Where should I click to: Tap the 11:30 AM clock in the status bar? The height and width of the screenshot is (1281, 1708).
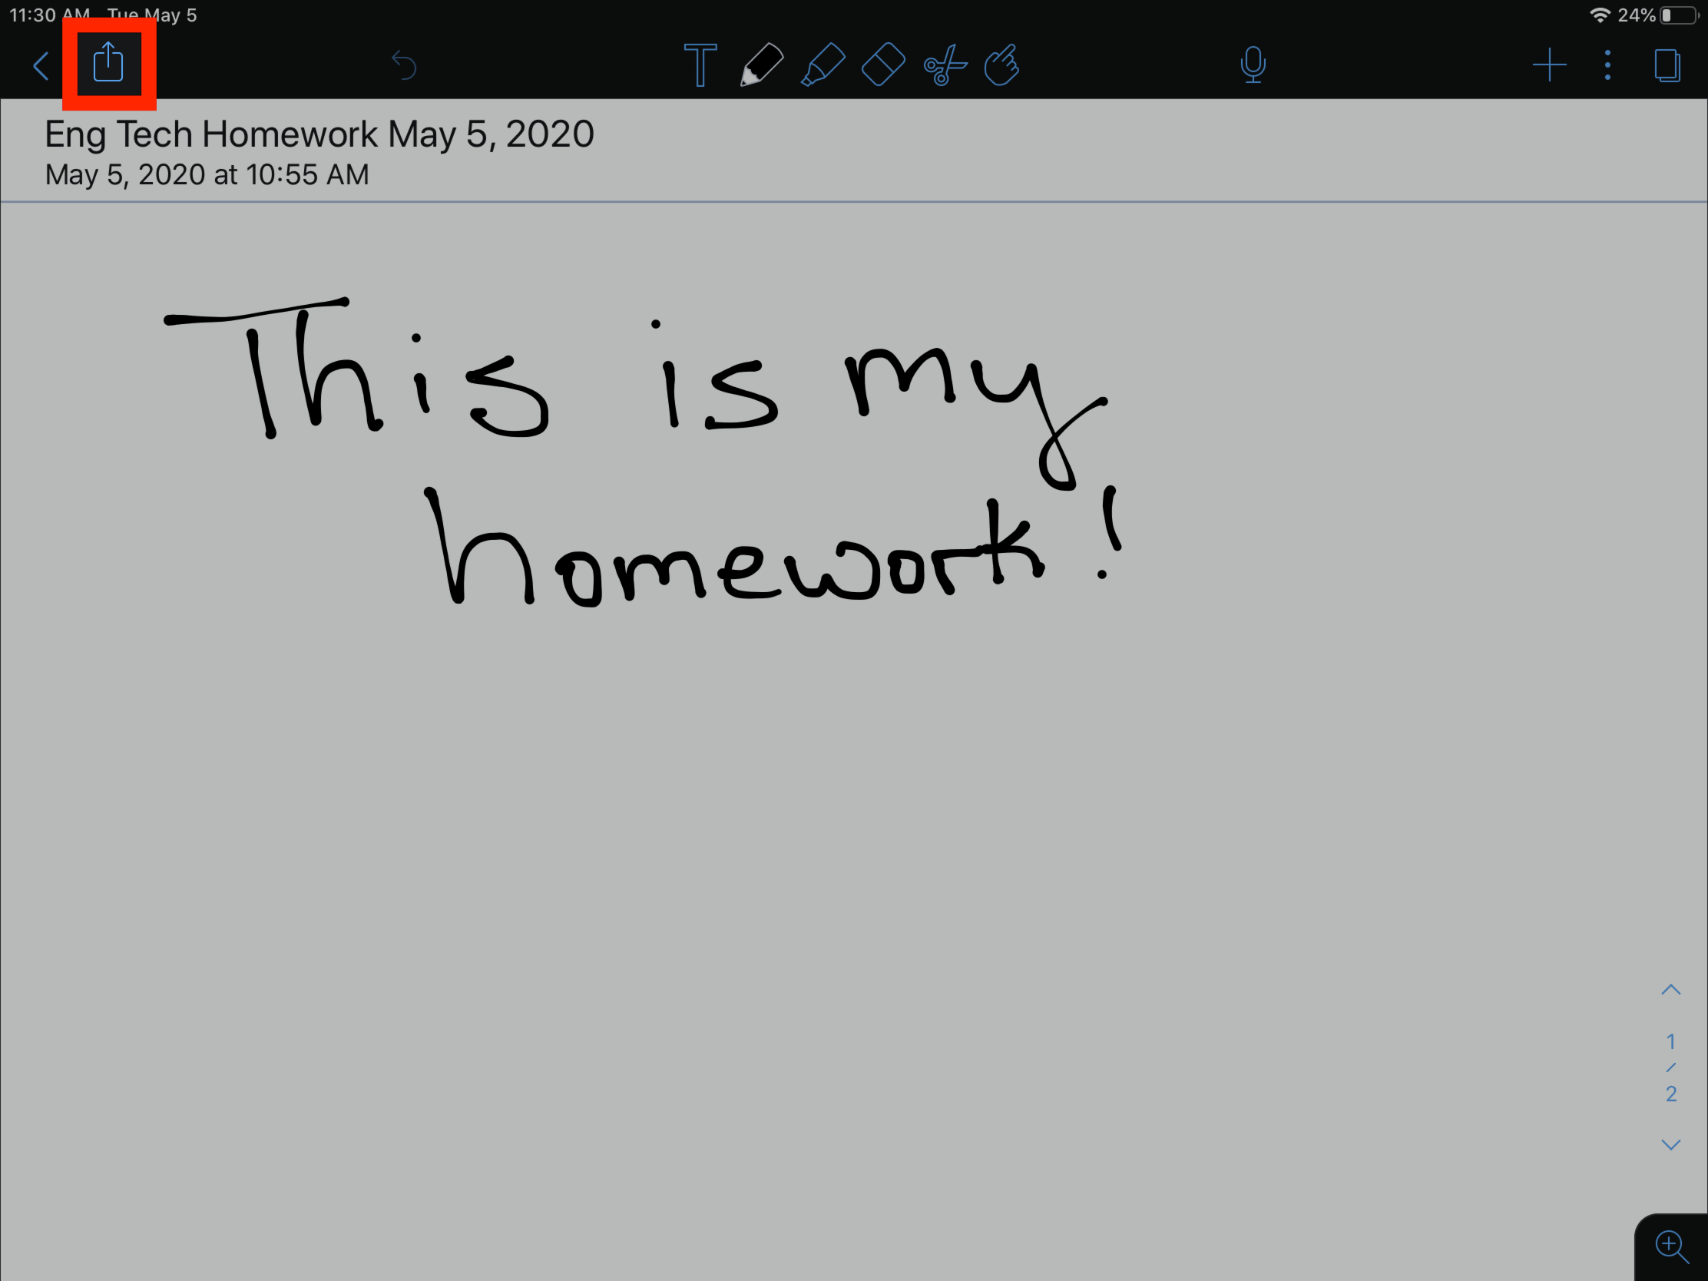coord(49,15)
